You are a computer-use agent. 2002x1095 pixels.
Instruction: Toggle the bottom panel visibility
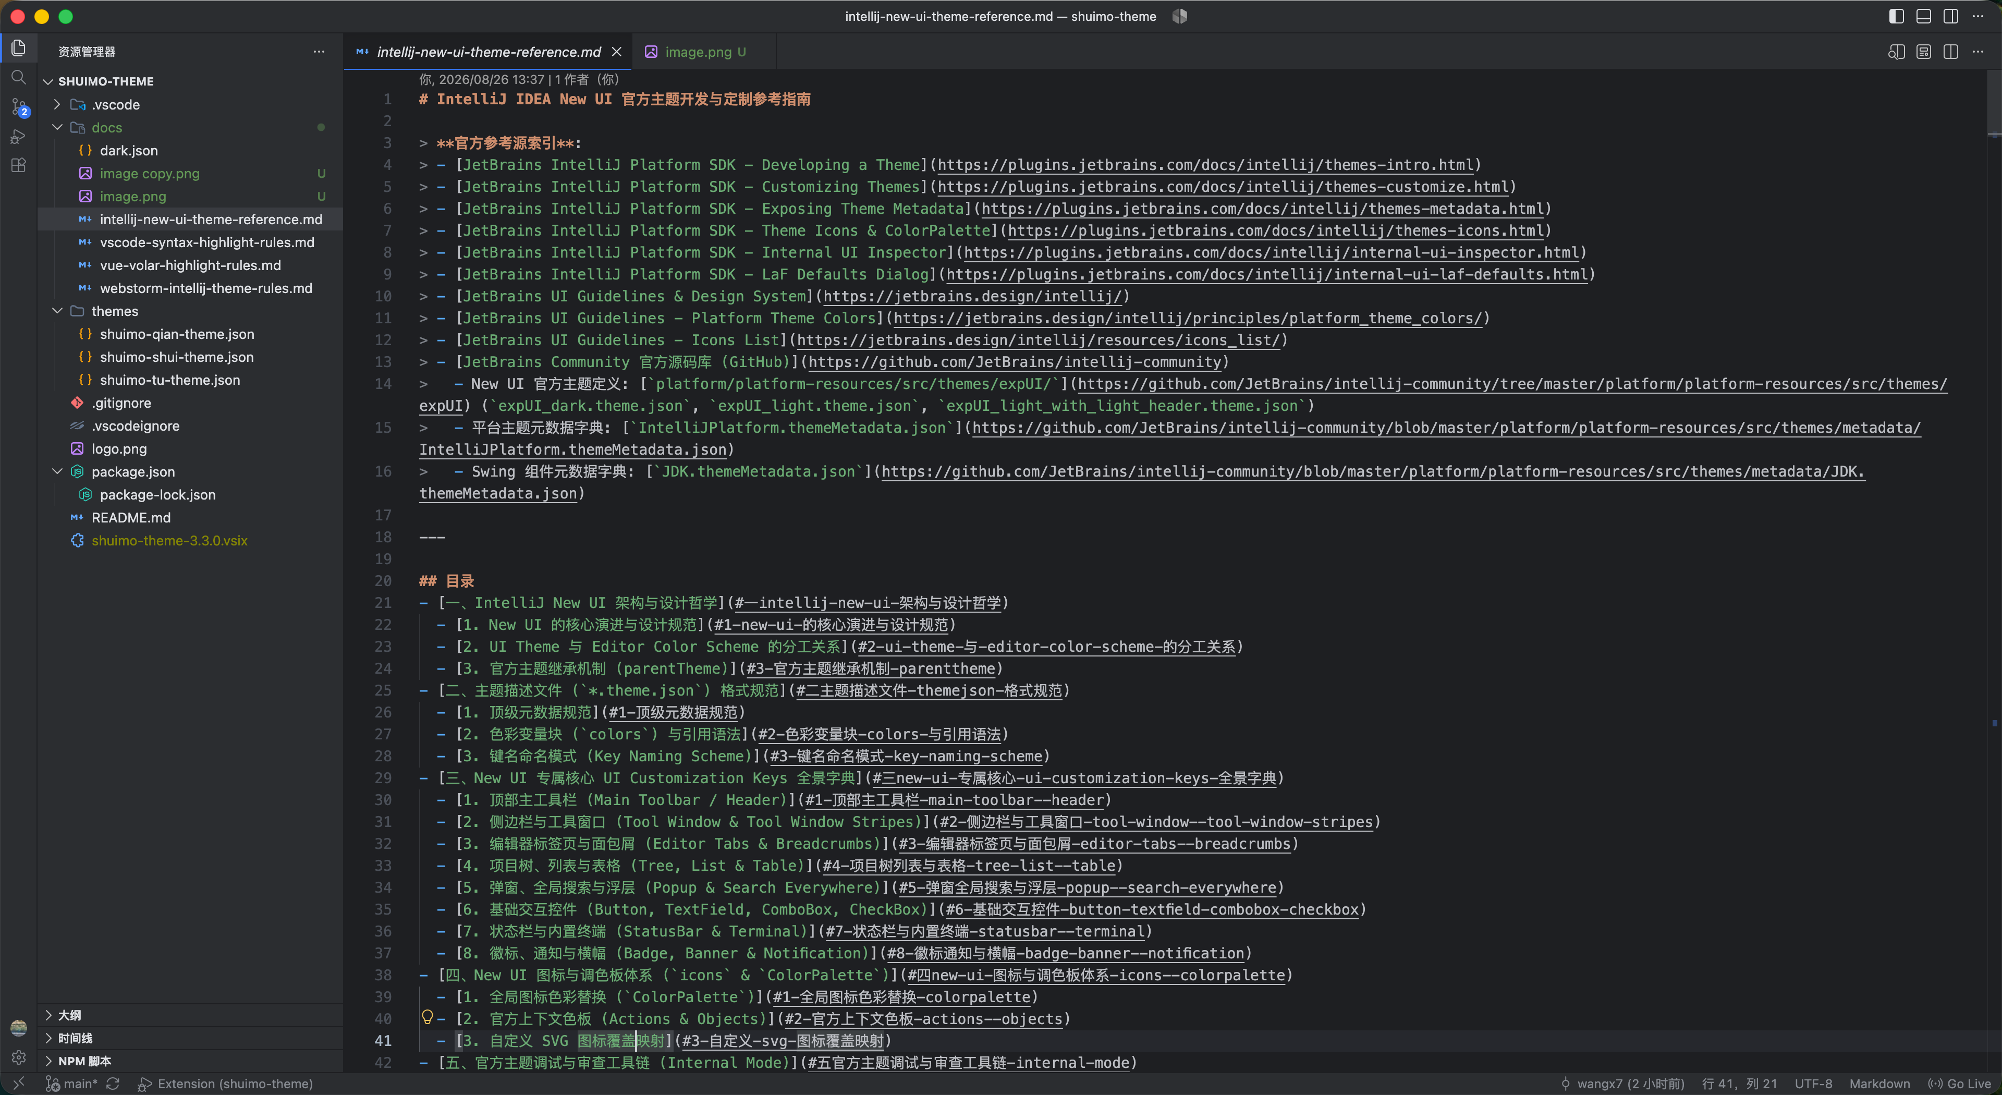pyautogui.click(x=1923, y=16)
